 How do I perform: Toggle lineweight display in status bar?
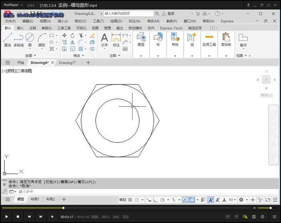[x=203, y=200]
